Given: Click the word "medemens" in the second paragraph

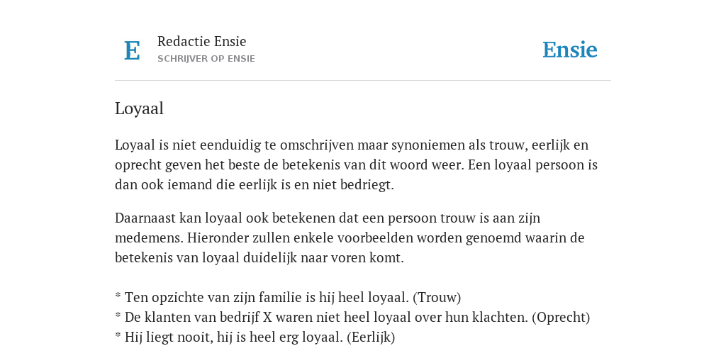Looking at the screenshot, I should (149, 238).
